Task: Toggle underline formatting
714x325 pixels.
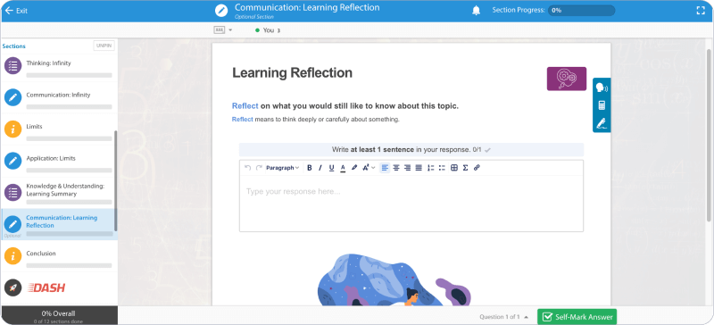Action: (331, 168)
